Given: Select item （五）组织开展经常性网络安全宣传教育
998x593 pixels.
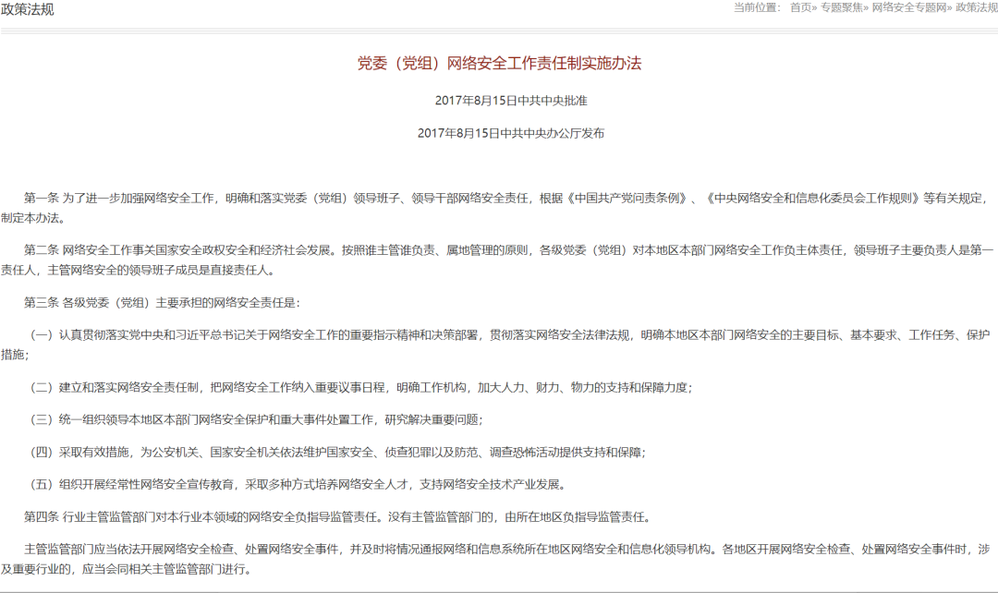Looking at the screenshot, I should coord(298,485).
